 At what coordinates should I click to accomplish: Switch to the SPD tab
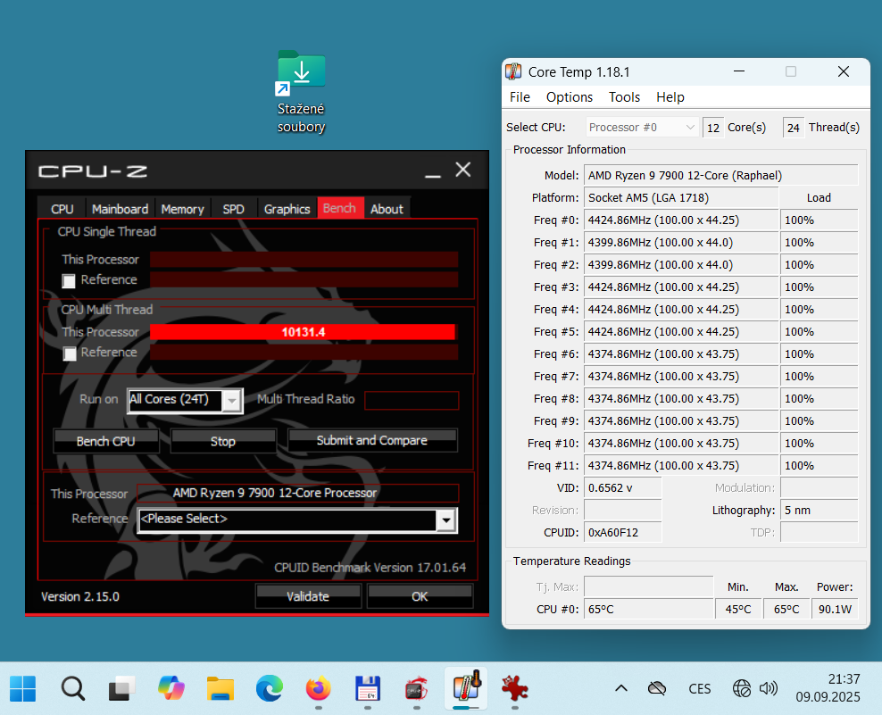point(233,209)
